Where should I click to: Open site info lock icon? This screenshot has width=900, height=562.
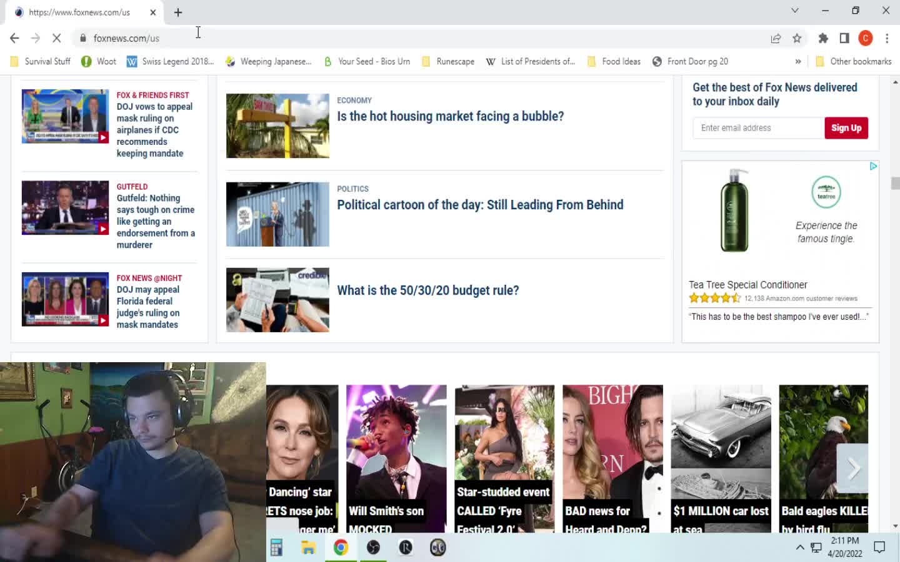point(82,38)
